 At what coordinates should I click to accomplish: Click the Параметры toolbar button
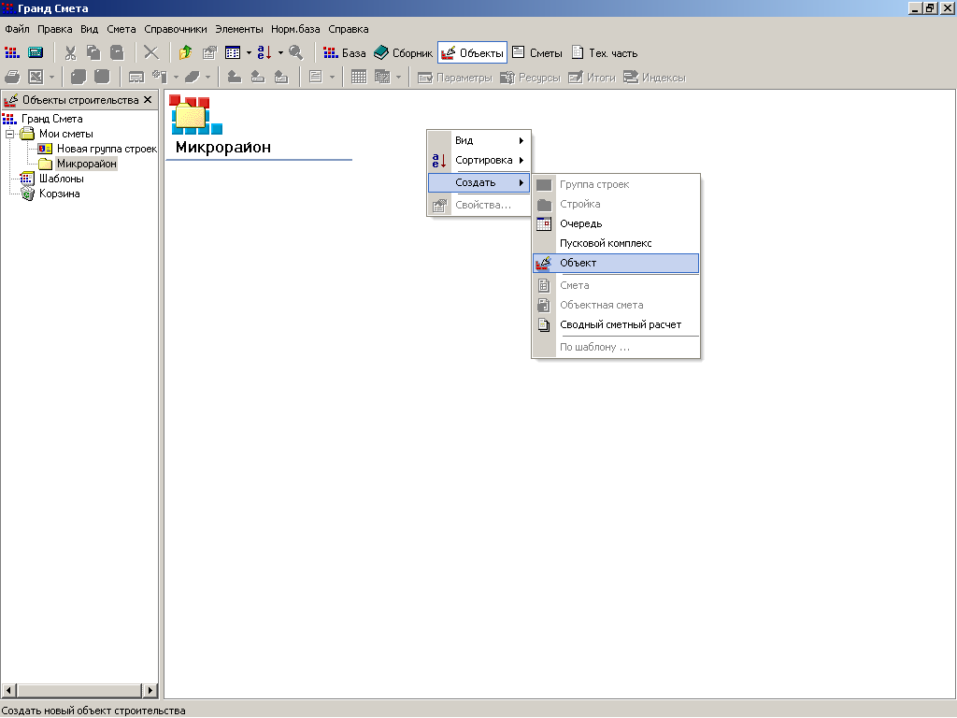coord(455,78)
